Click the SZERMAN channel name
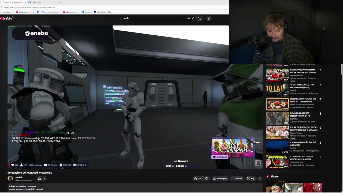The width and height of the screenshot is (343, 193). coord(294,119)
